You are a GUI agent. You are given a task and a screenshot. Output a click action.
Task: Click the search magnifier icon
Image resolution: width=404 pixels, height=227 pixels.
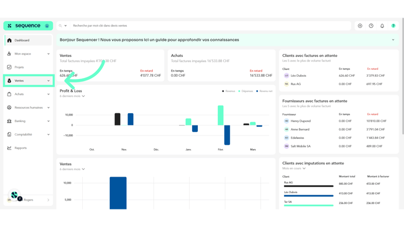click(60, 26)
